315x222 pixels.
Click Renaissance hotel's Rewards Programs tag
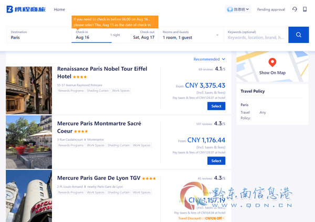(x=71, y=91)
